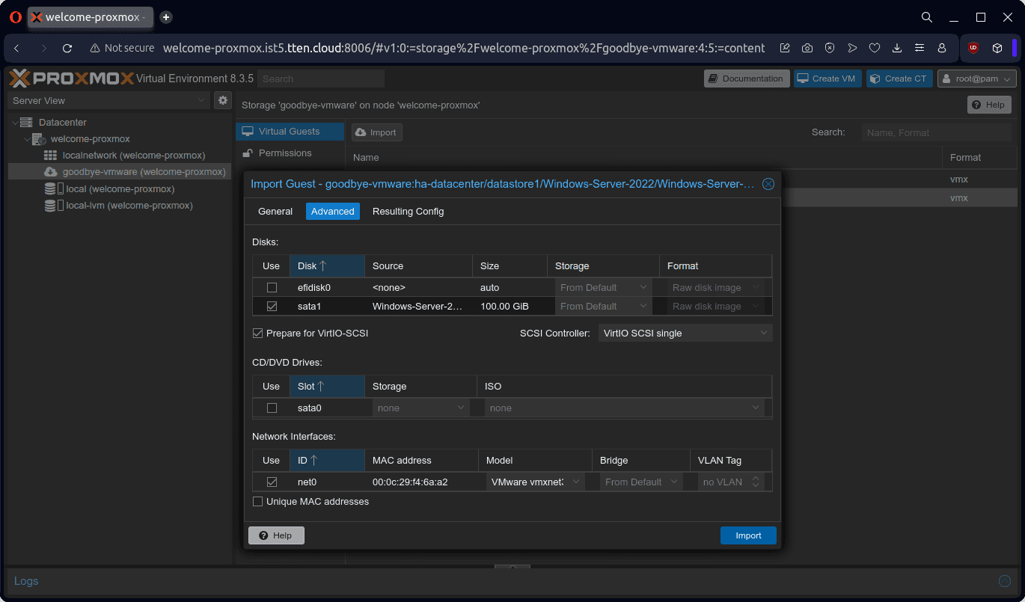Open the uBlock Origin extension icon
The height and width of the screenshot is (602, 1025).
973,48
